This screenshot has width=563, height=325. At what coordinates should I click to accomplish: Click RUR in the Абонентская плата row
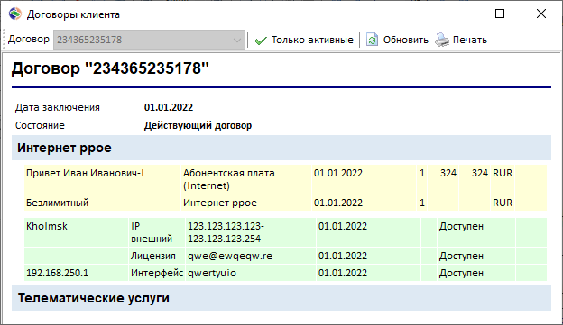tap(503, 173)
